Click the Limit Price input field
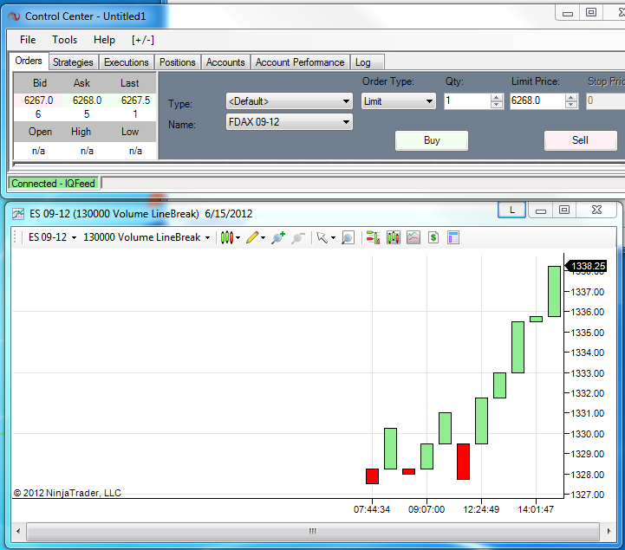Viewport: 625px width, 550px height. 537,101
